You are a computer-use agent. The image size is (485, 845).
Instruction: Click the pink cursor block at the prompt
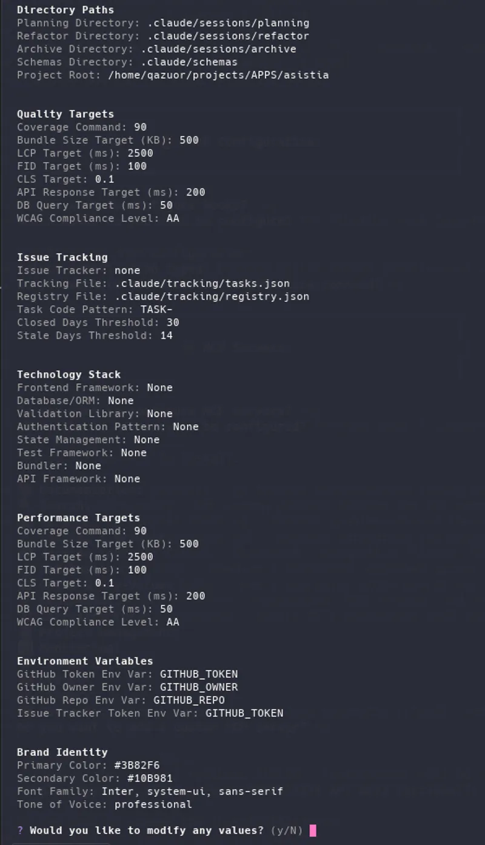[313, 830]
